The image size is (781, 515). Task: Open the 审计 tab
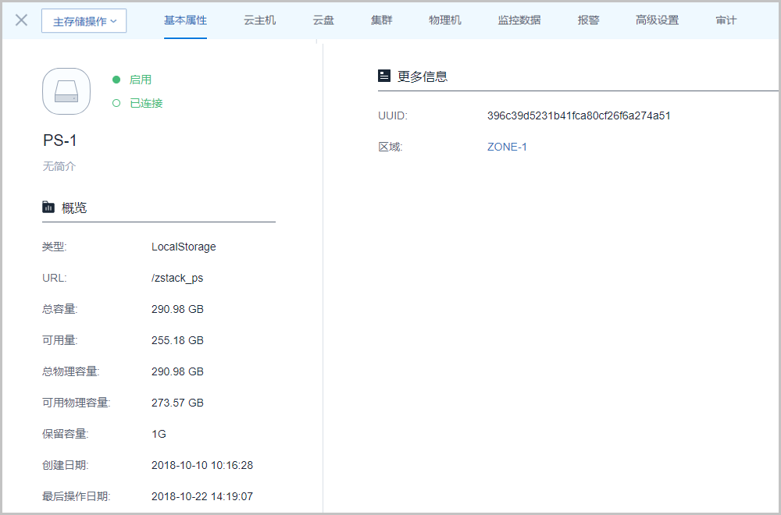click(726, 20)
